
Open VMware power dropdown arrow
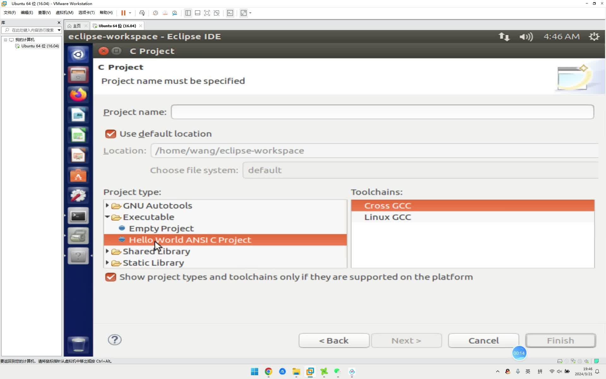click(130, 13)
